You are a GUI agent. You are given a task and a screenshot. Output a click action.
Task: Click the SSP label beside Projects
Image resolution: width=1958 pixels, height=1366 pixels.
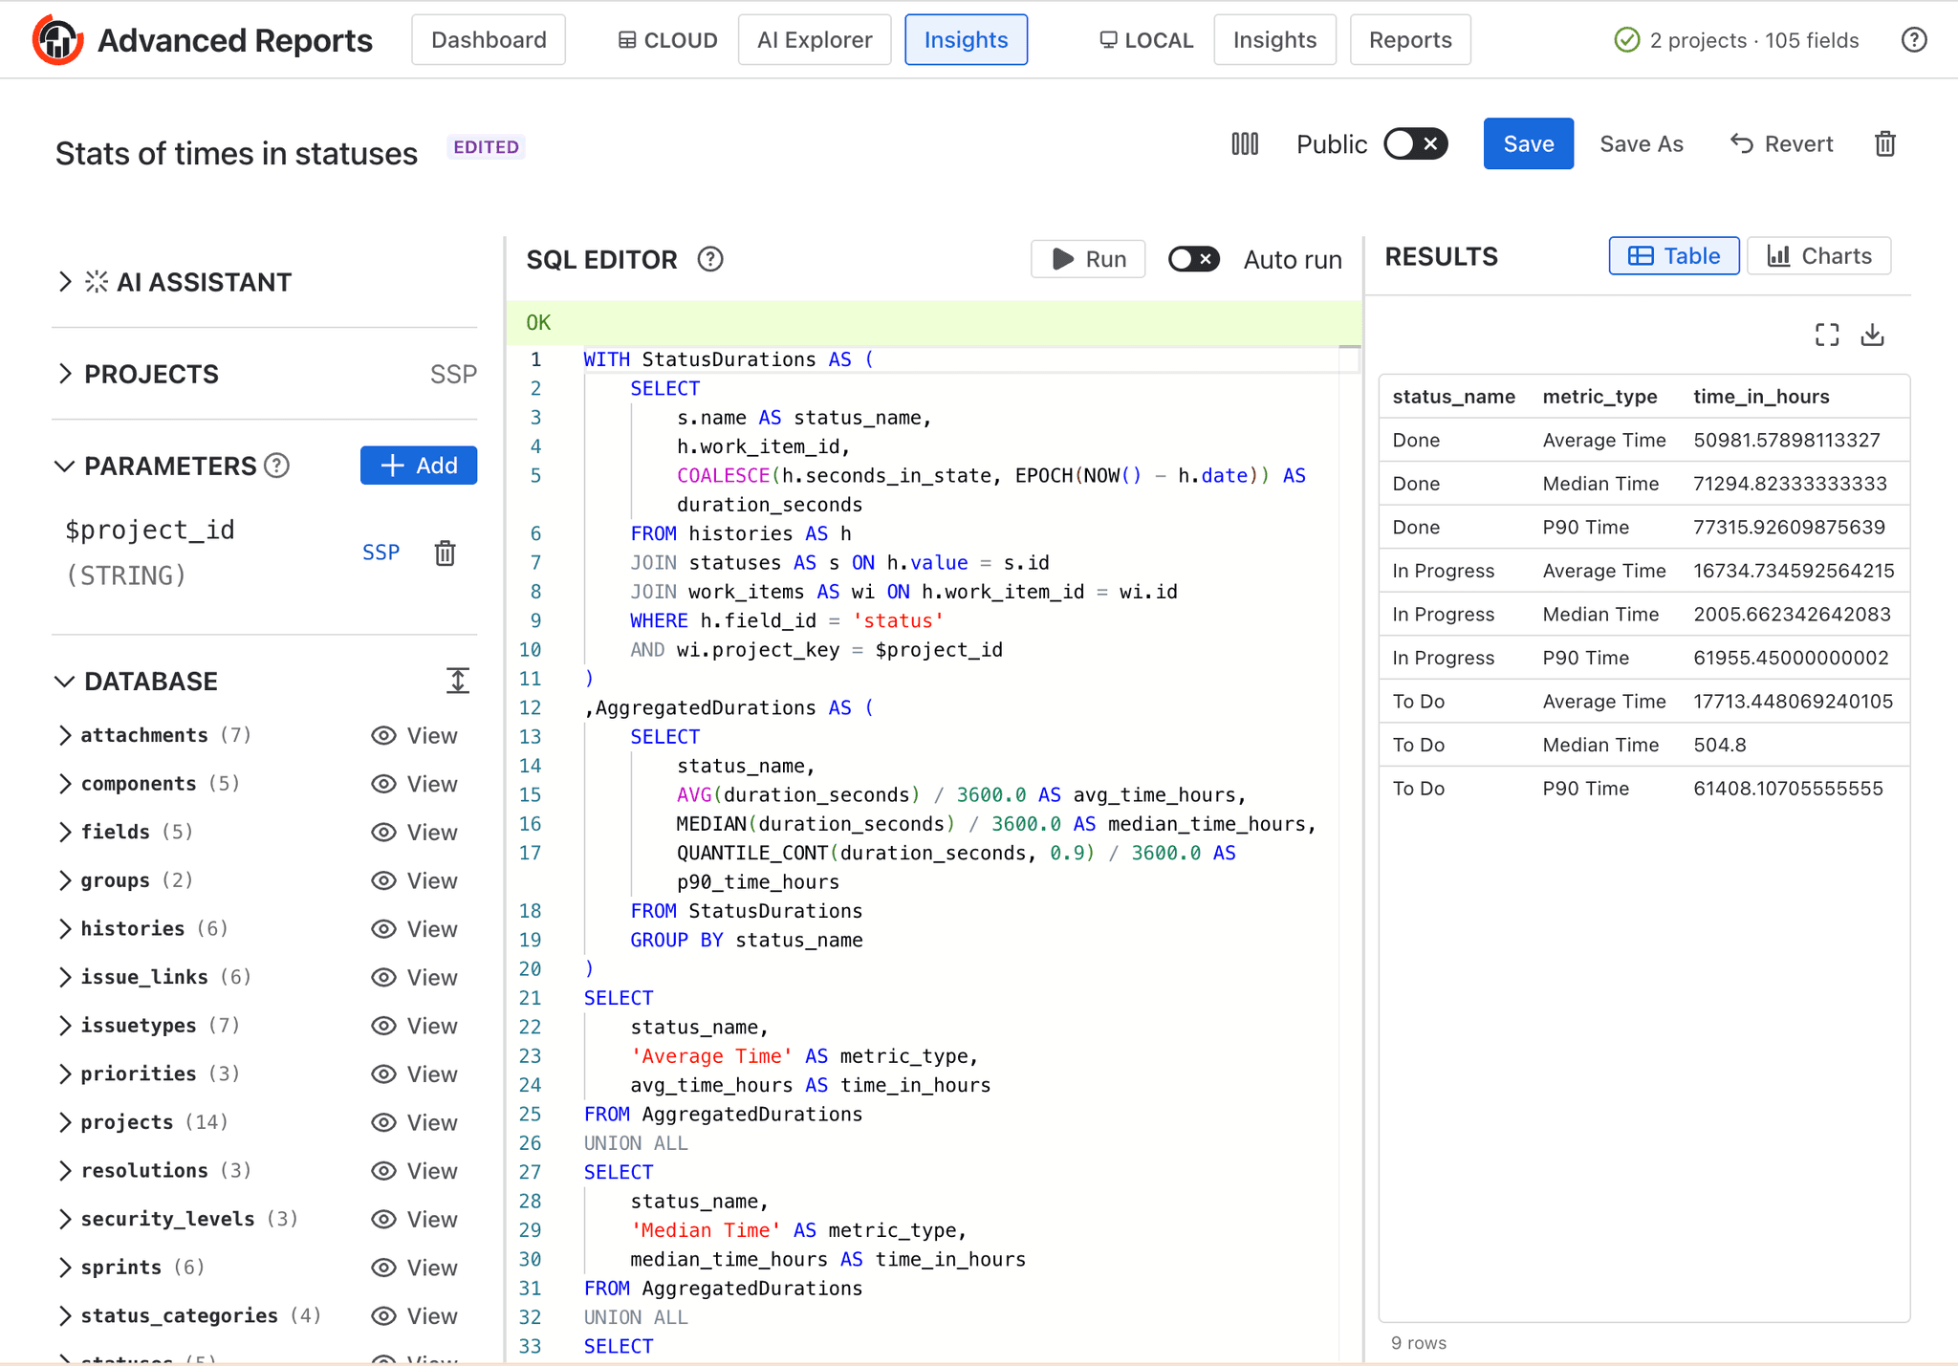pos(453,374)
